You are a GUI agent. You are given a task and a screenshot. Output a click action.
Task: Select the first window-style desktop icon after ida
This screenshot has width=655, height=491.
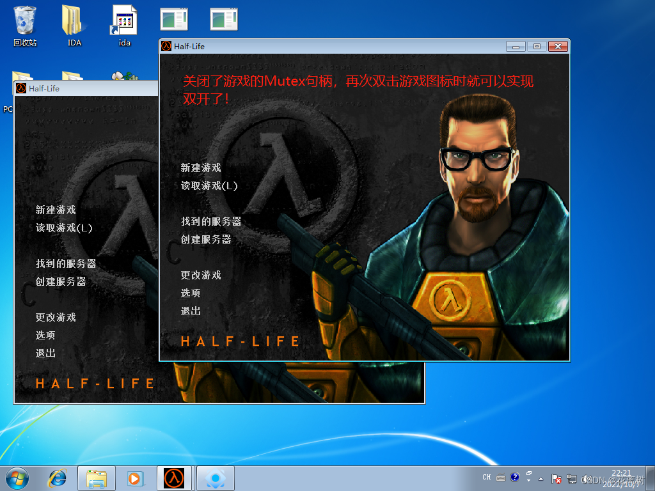174,19
